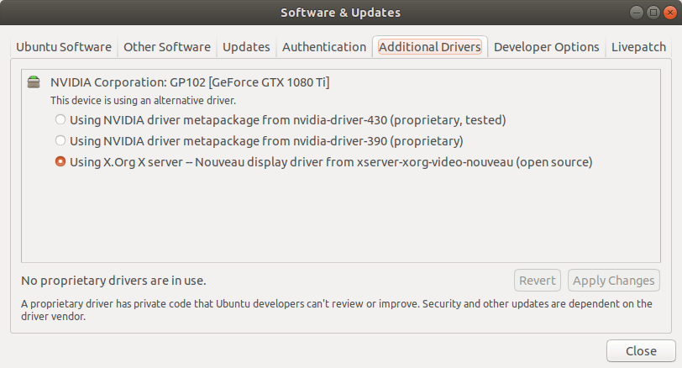Open the Other Software tab
This screenshot has width=682, height=368.
click(167, 47)
